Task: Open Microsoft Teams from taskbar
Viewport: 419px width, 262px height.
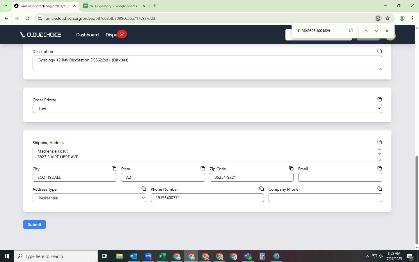Action: click(248, 256)
